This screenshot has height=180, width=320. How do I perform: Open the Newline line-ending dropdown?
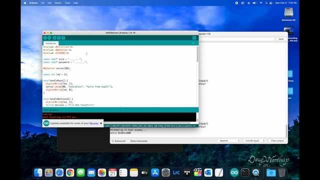click(x=229, y=141)
